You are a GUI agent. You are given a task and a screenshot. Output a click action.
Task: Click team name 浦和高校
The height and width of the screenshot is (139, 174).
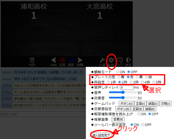34,6
